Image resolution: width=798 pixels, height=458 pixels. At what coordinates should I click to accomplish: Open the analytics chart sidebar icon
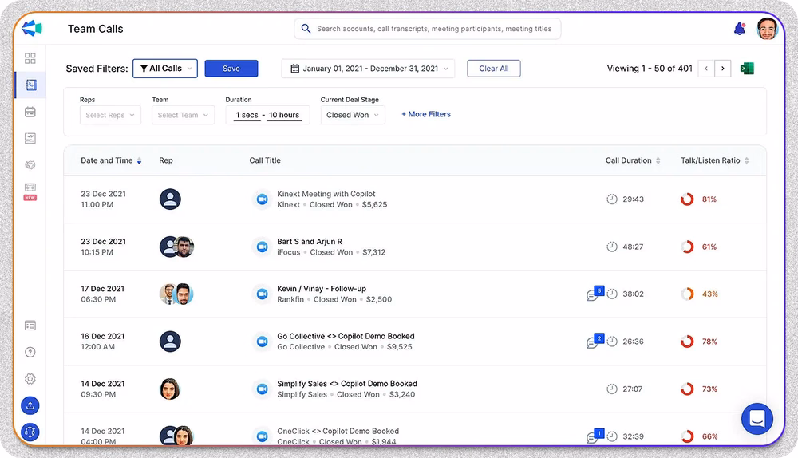(x=30, y=138)
